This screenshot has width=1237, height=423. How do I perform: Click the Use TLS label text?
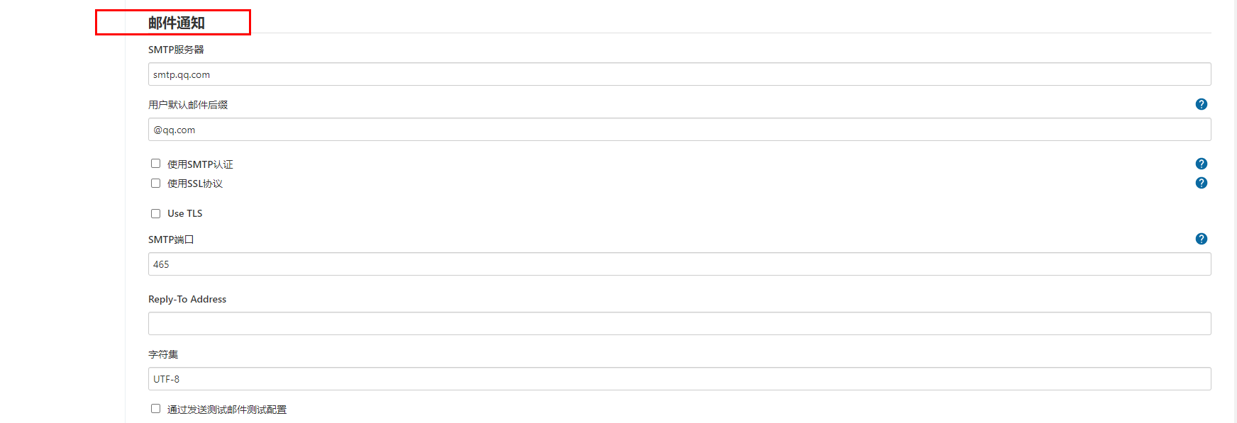click(185, 213)
